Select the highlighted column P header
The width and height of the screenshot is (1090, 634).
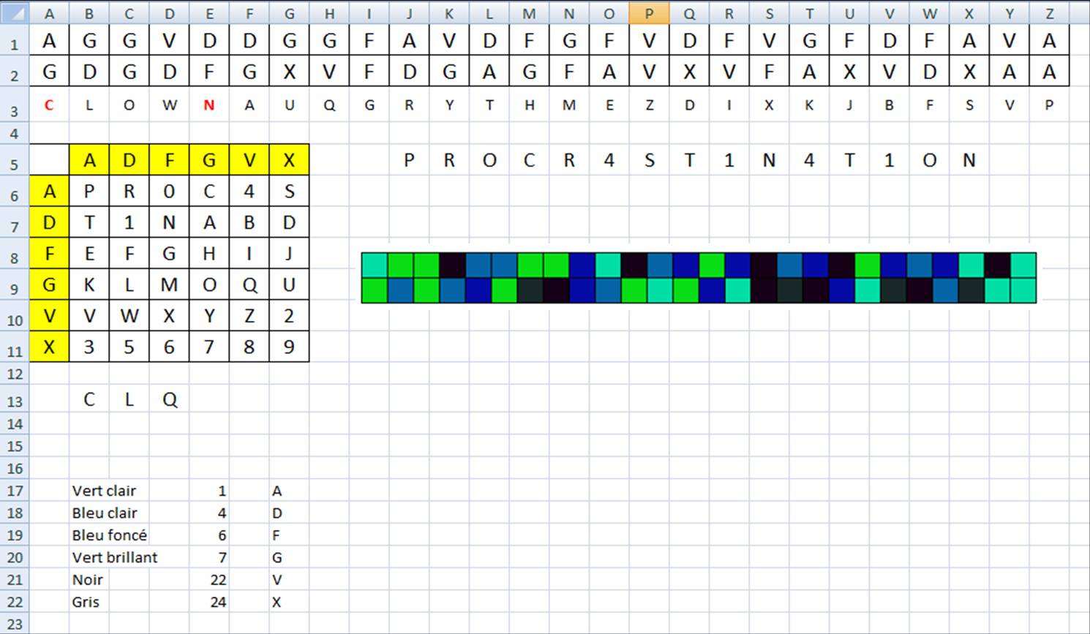tap(648, 13)
